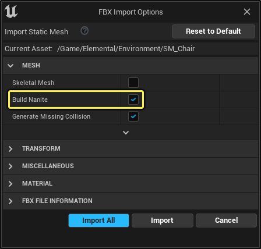Click the Reset to Default button

click(x=213, y=31)
